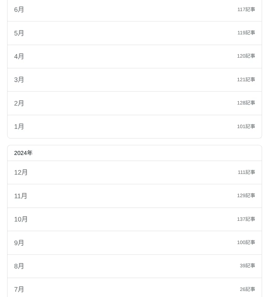The width and height of the screenshot is (276, 297).
Task: Click the 128記事 count for February
Action: 246,103
